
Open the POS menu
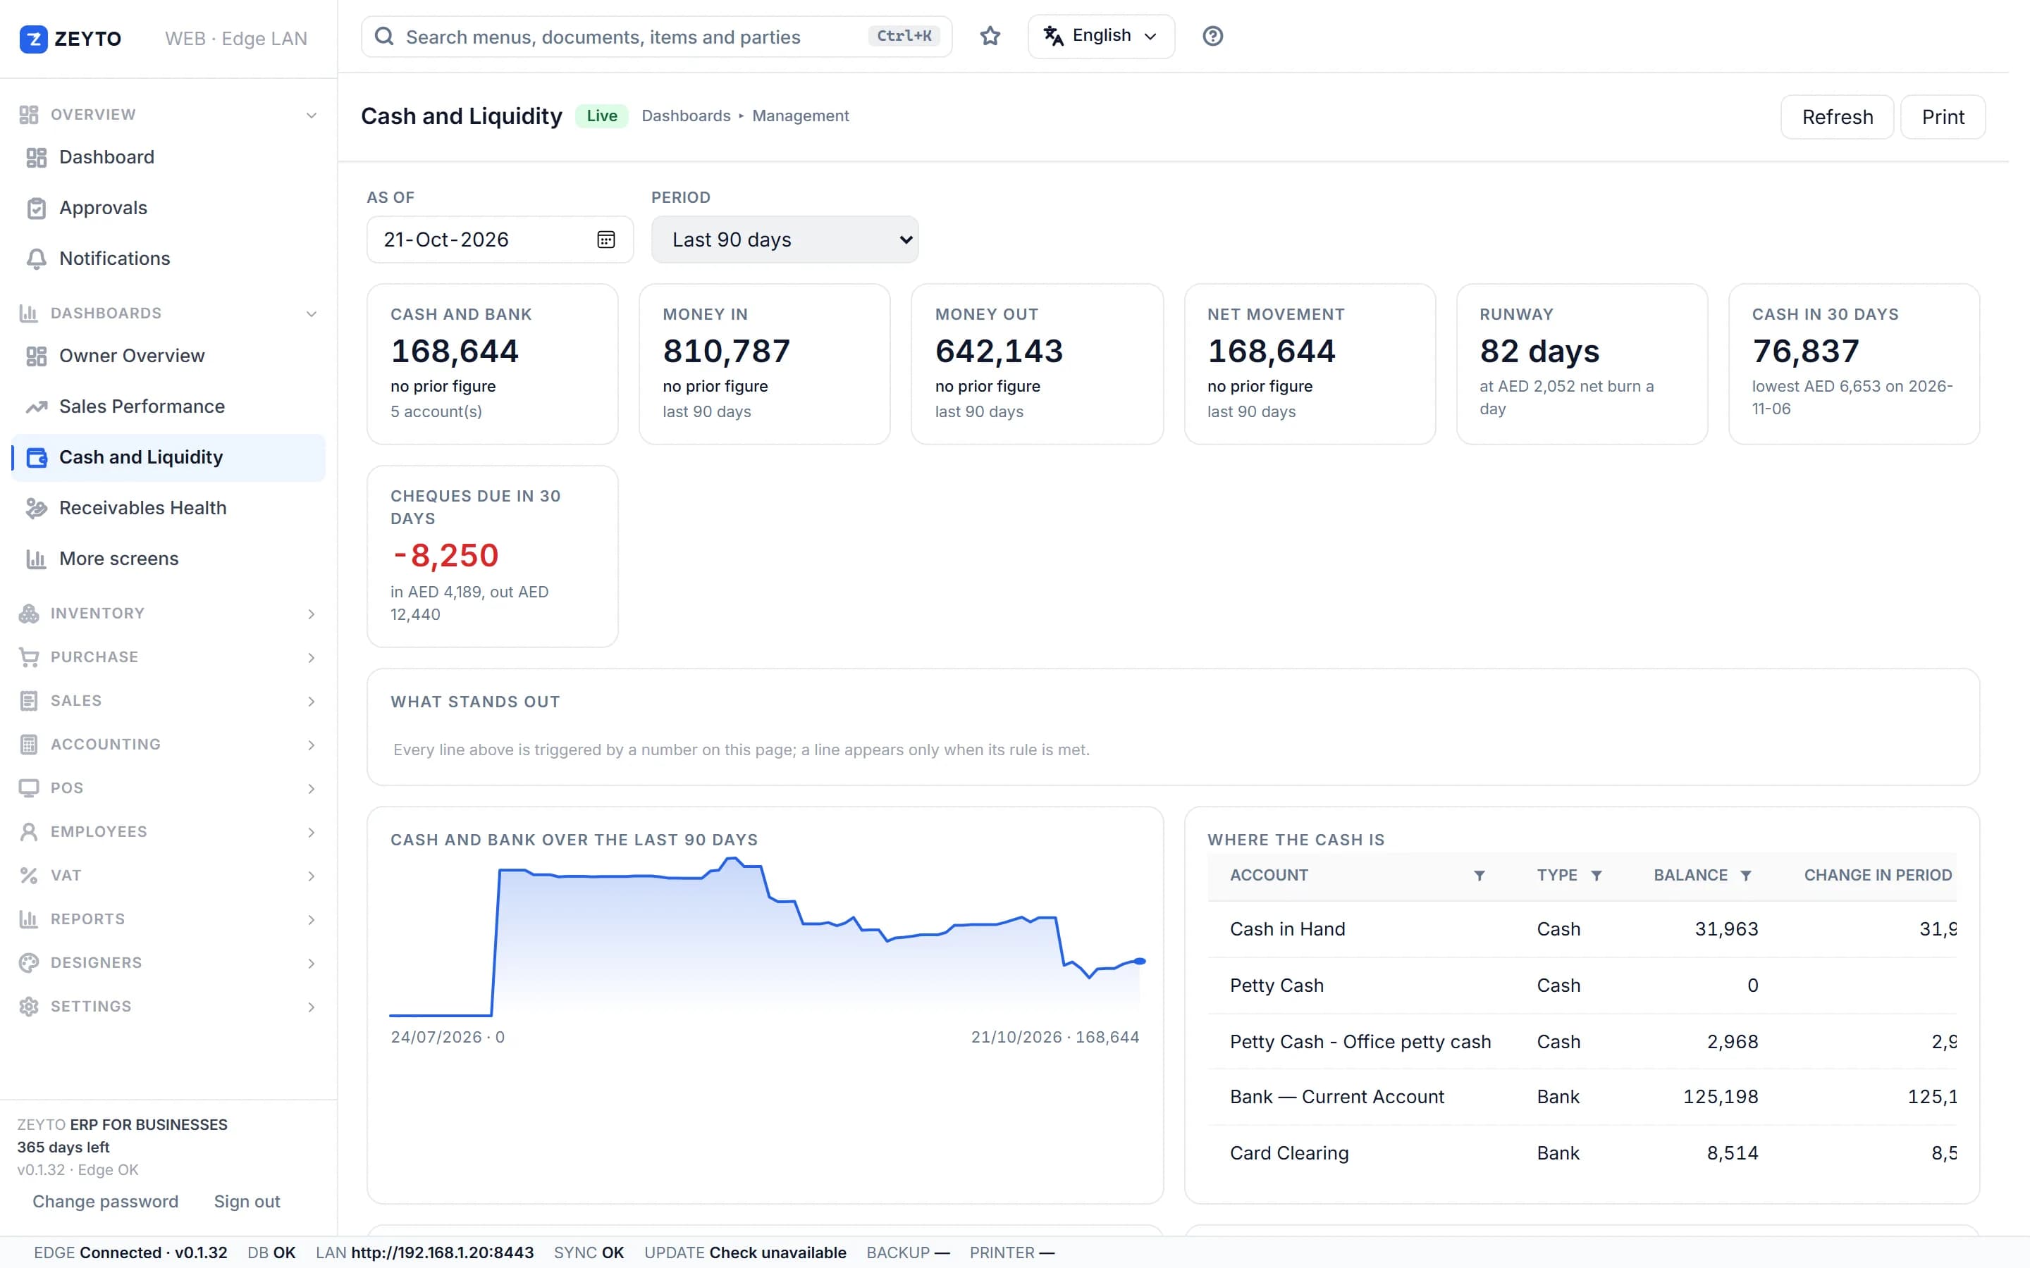168,788
